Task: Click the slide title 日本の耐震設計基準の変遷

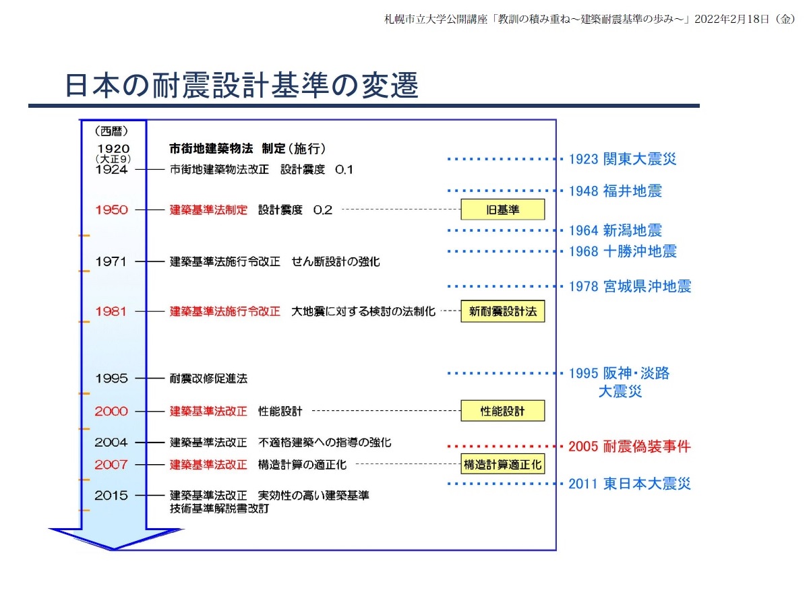Action: pyautogui.click(x=241, y=86)
